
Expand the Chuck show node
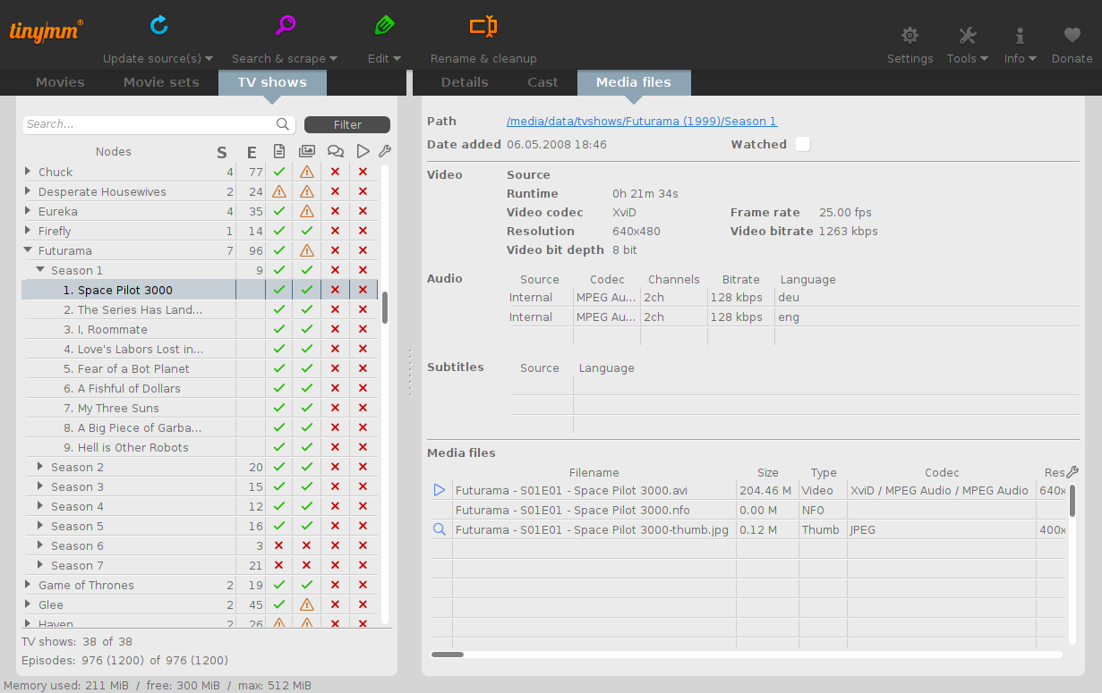click(x=29, y=172)
